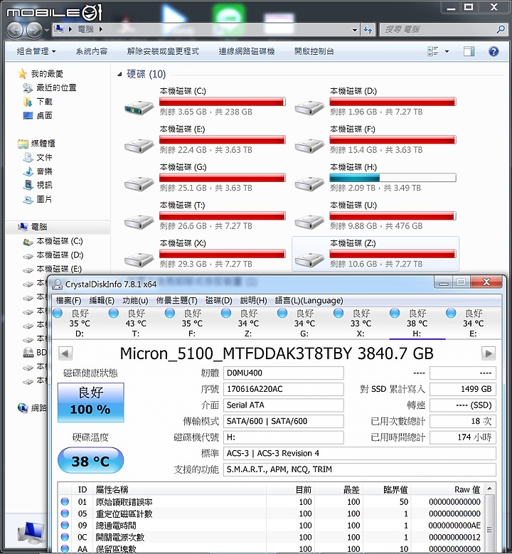Select the T: drive icon in main pane
512x554 pixels.
coord(139,221)
